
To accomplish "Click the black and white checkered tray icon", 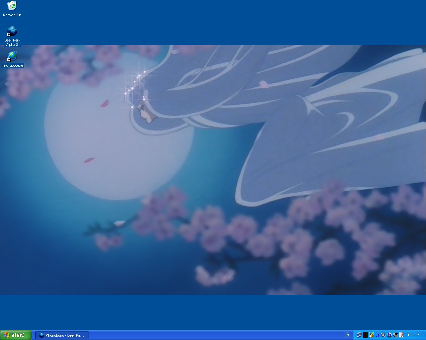I will click(x=395, y=335).
